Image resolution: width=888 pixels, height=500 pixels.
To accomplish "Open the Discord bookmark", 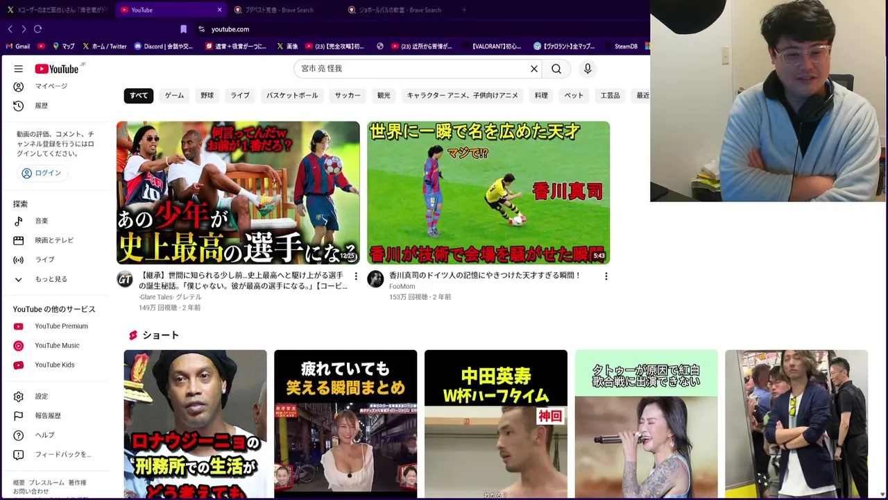I will (x=164, y=47).
